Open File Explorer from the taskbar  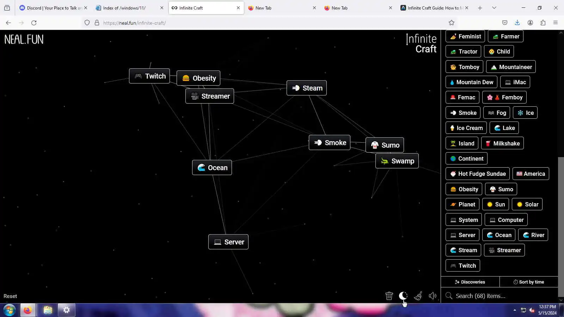48,310
